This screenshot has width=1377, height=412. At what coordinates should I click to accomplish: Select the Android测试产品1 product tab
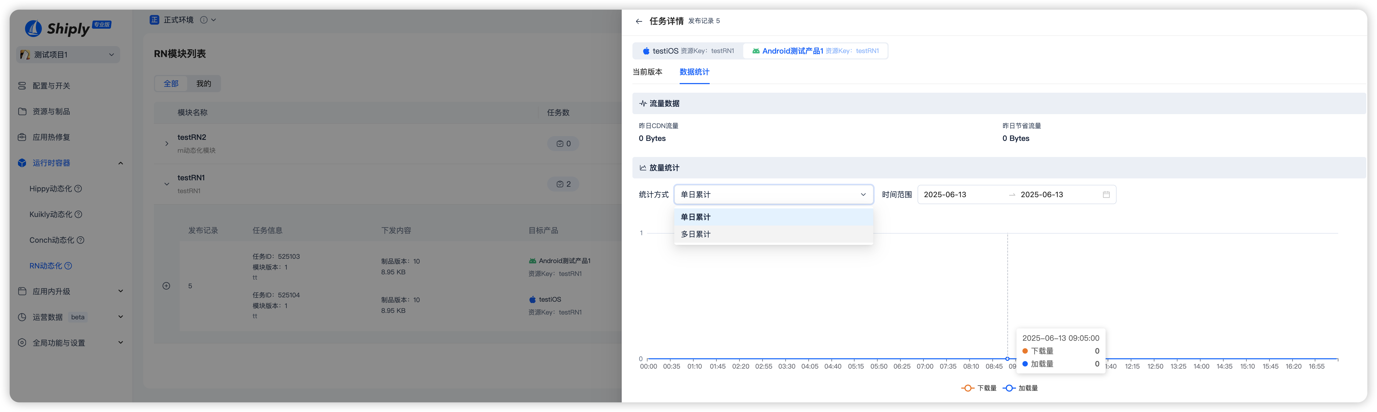click(x=815, y=51)
